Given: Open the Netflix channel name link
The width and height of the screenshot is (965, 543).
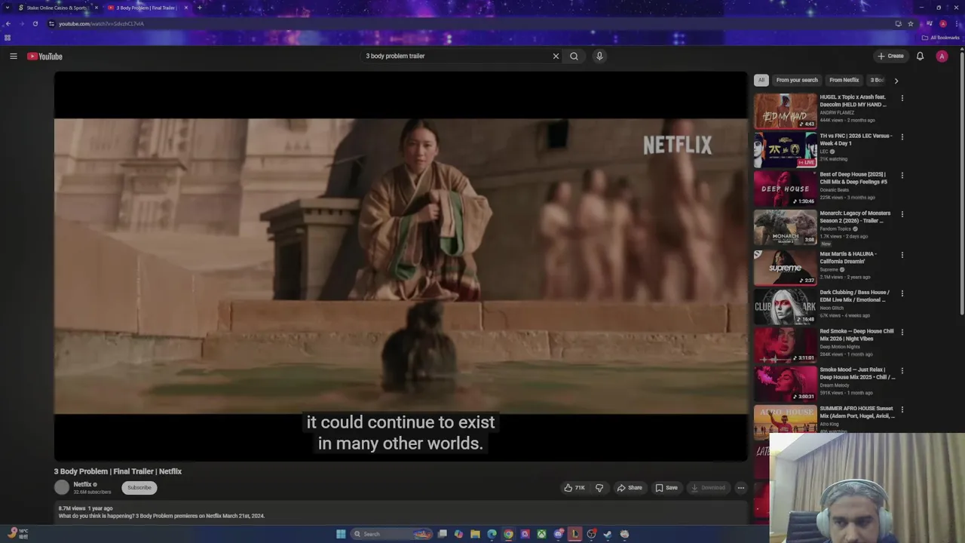Looking at the screenshot, I should coord(82,484).
